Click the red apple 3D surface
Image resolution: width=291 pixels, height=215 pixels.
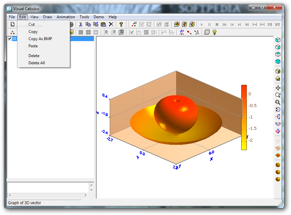[x=176, y=114]
